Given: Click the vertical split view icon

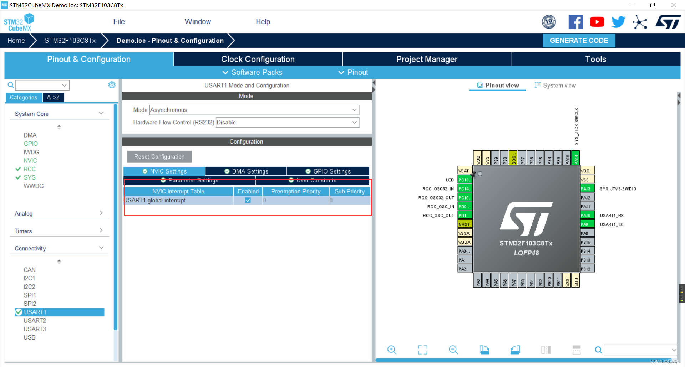Looking at the screenshot, I should click(x=546, y=350).
